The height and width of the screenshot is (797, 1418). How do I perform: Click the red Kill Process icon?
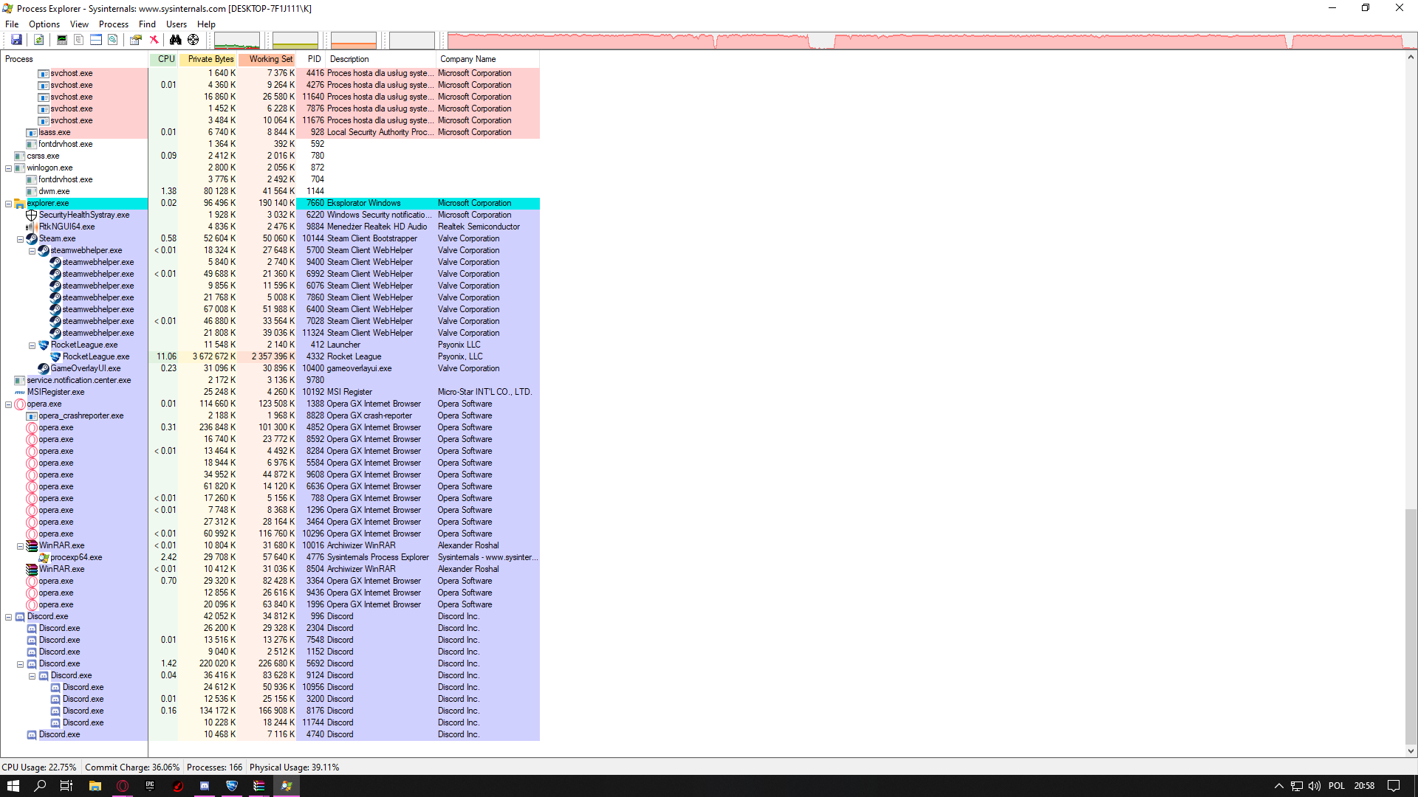(x=154, y=40)
